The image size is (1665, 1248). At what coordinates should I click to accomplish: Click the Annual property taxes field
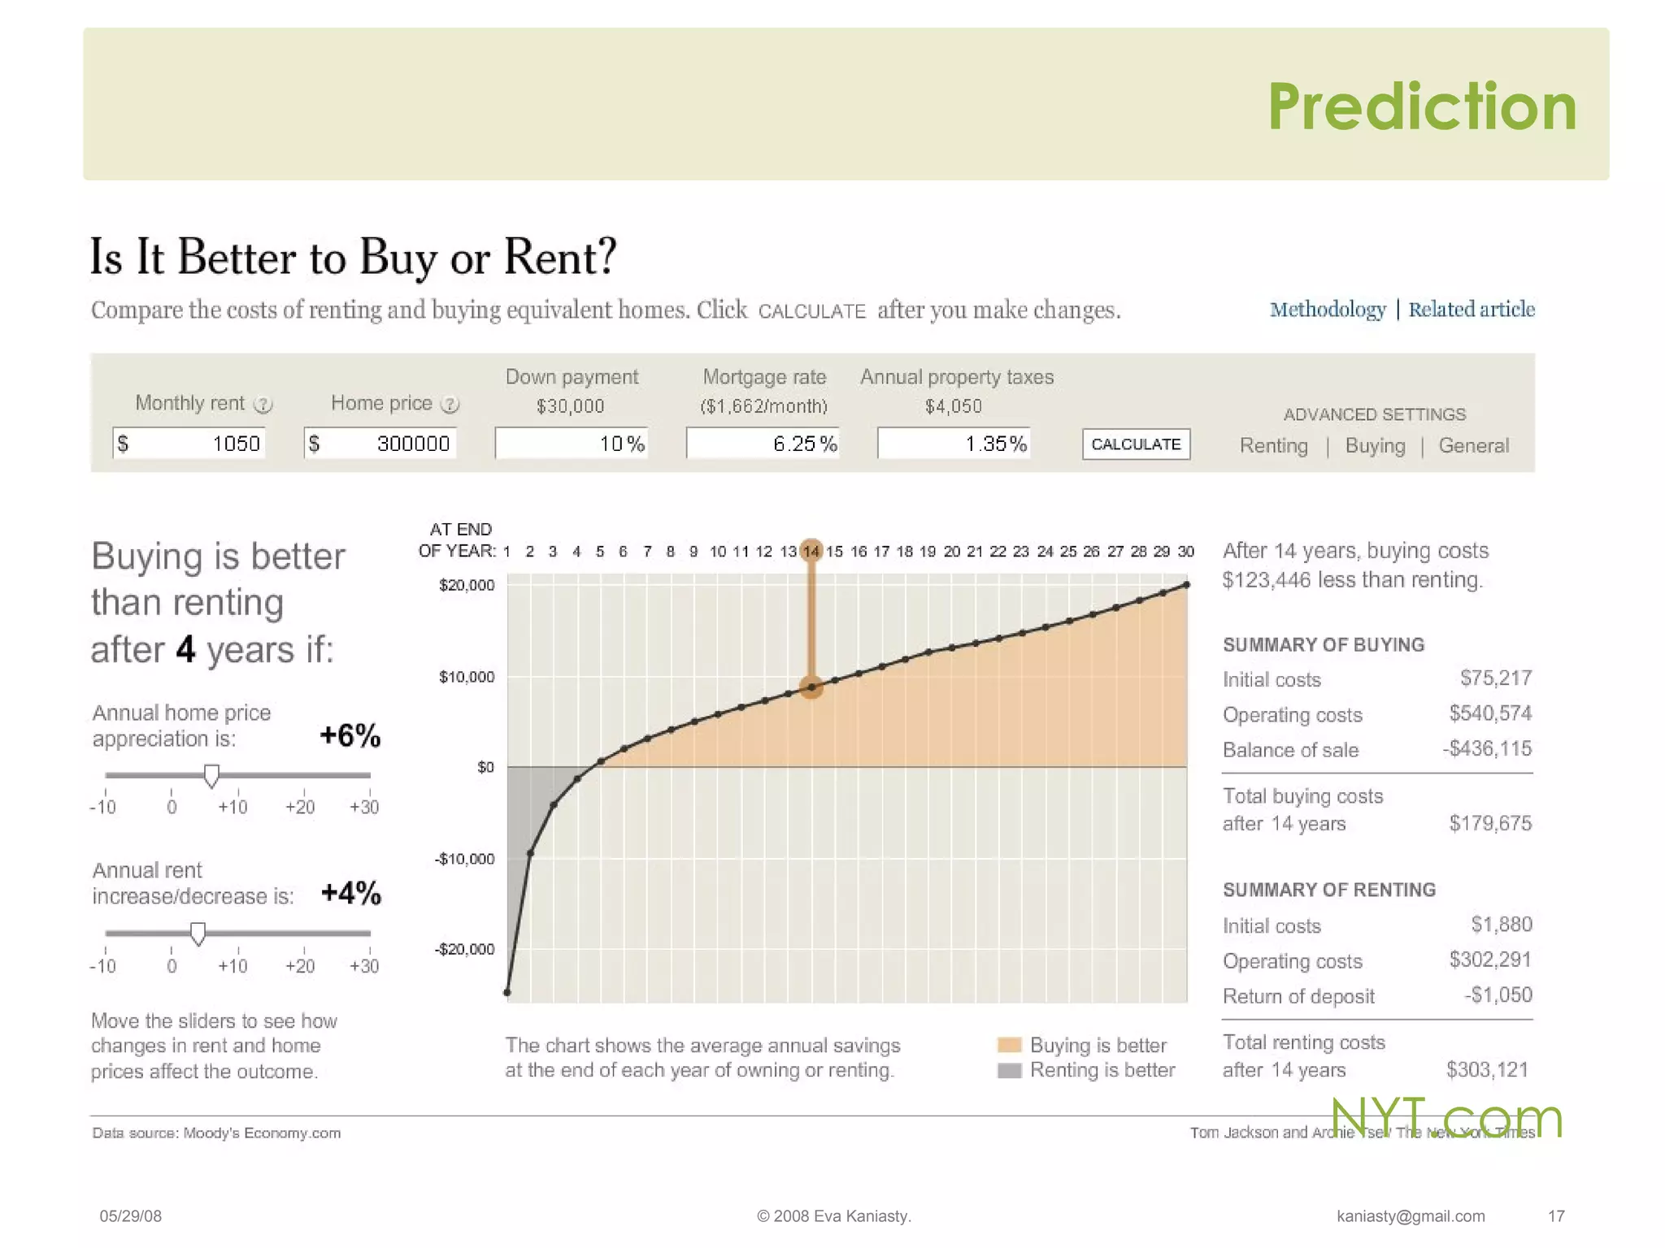tap(954, 444)
